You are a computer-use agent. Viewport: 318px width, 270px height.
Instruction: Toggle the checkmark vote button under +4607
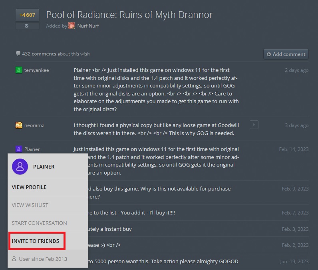point(27,26)
